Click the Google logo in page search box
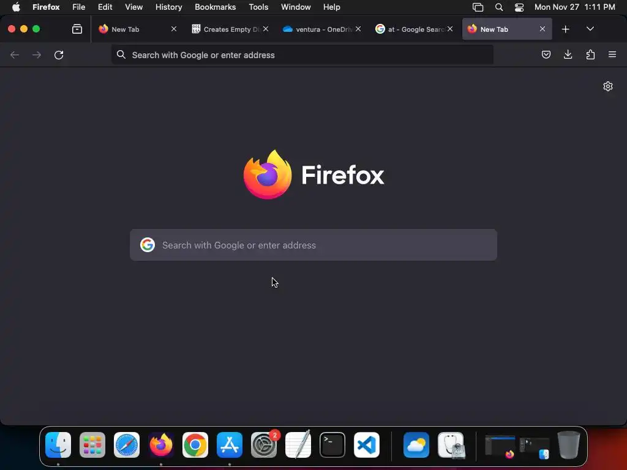Image resolution: width=627 pixels, height=470 pixels. [148, 245]
